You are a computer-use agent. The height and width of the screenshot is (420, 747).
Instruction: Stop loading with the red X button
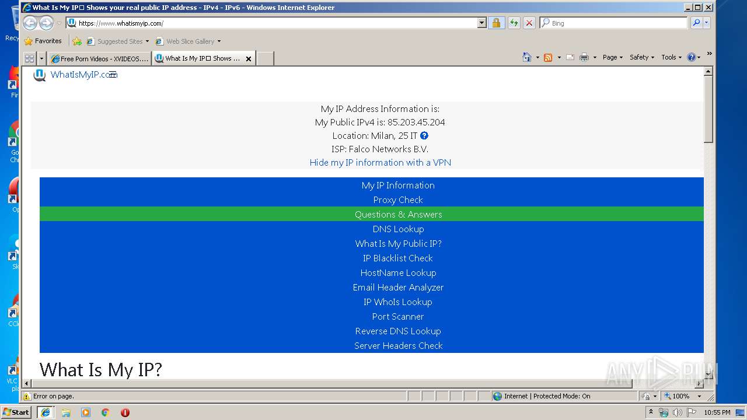click(529, 23)
